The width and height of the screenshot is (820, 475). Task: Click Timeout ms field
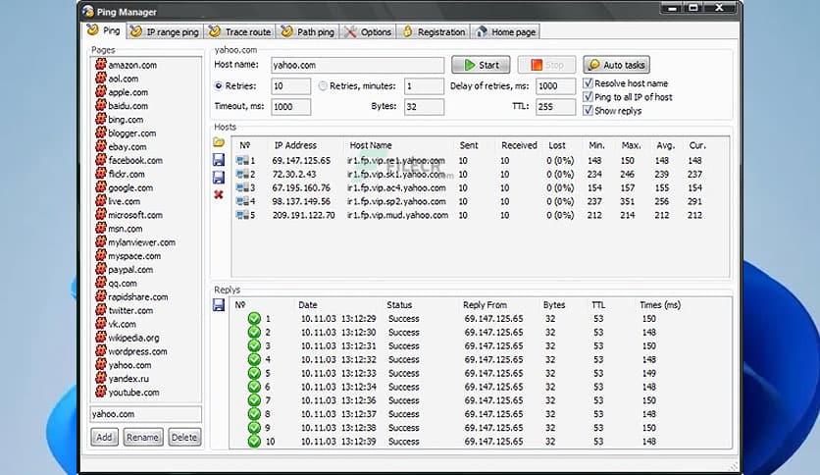point(290,107)
